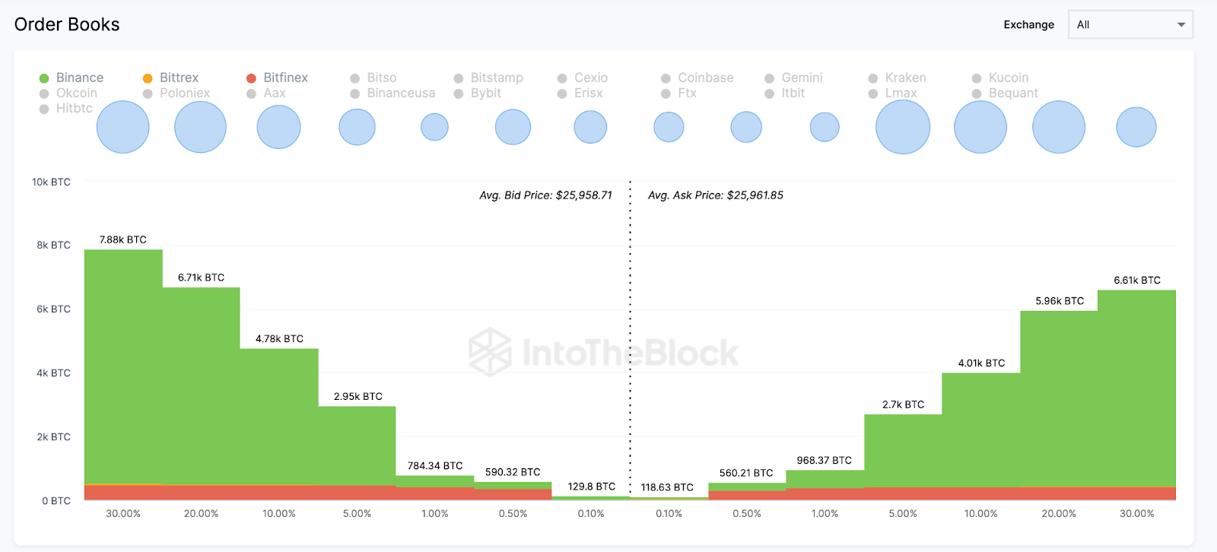
Task: Click the gray Cexio legend dot
Action: (562, 78)
